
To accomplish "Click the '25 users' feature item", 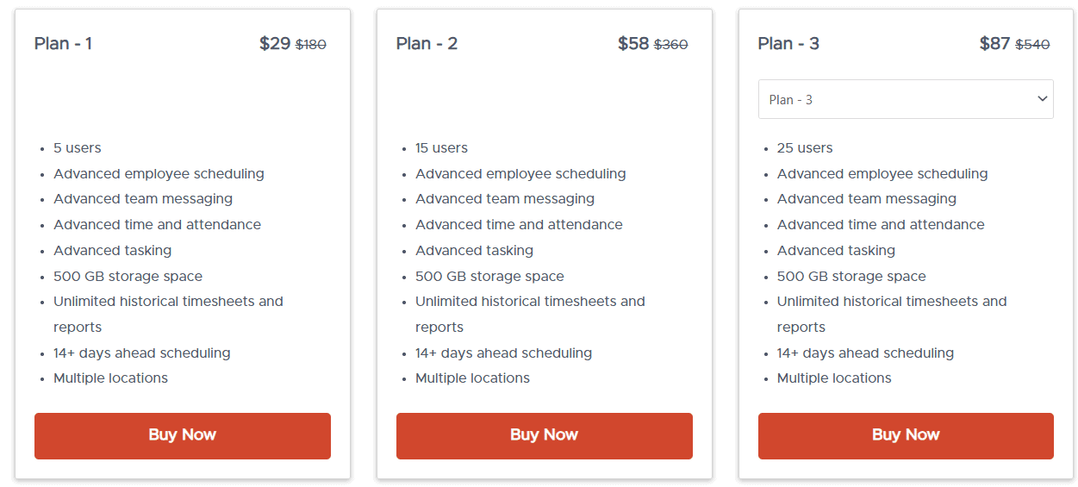I will click(x=805, y=148).
